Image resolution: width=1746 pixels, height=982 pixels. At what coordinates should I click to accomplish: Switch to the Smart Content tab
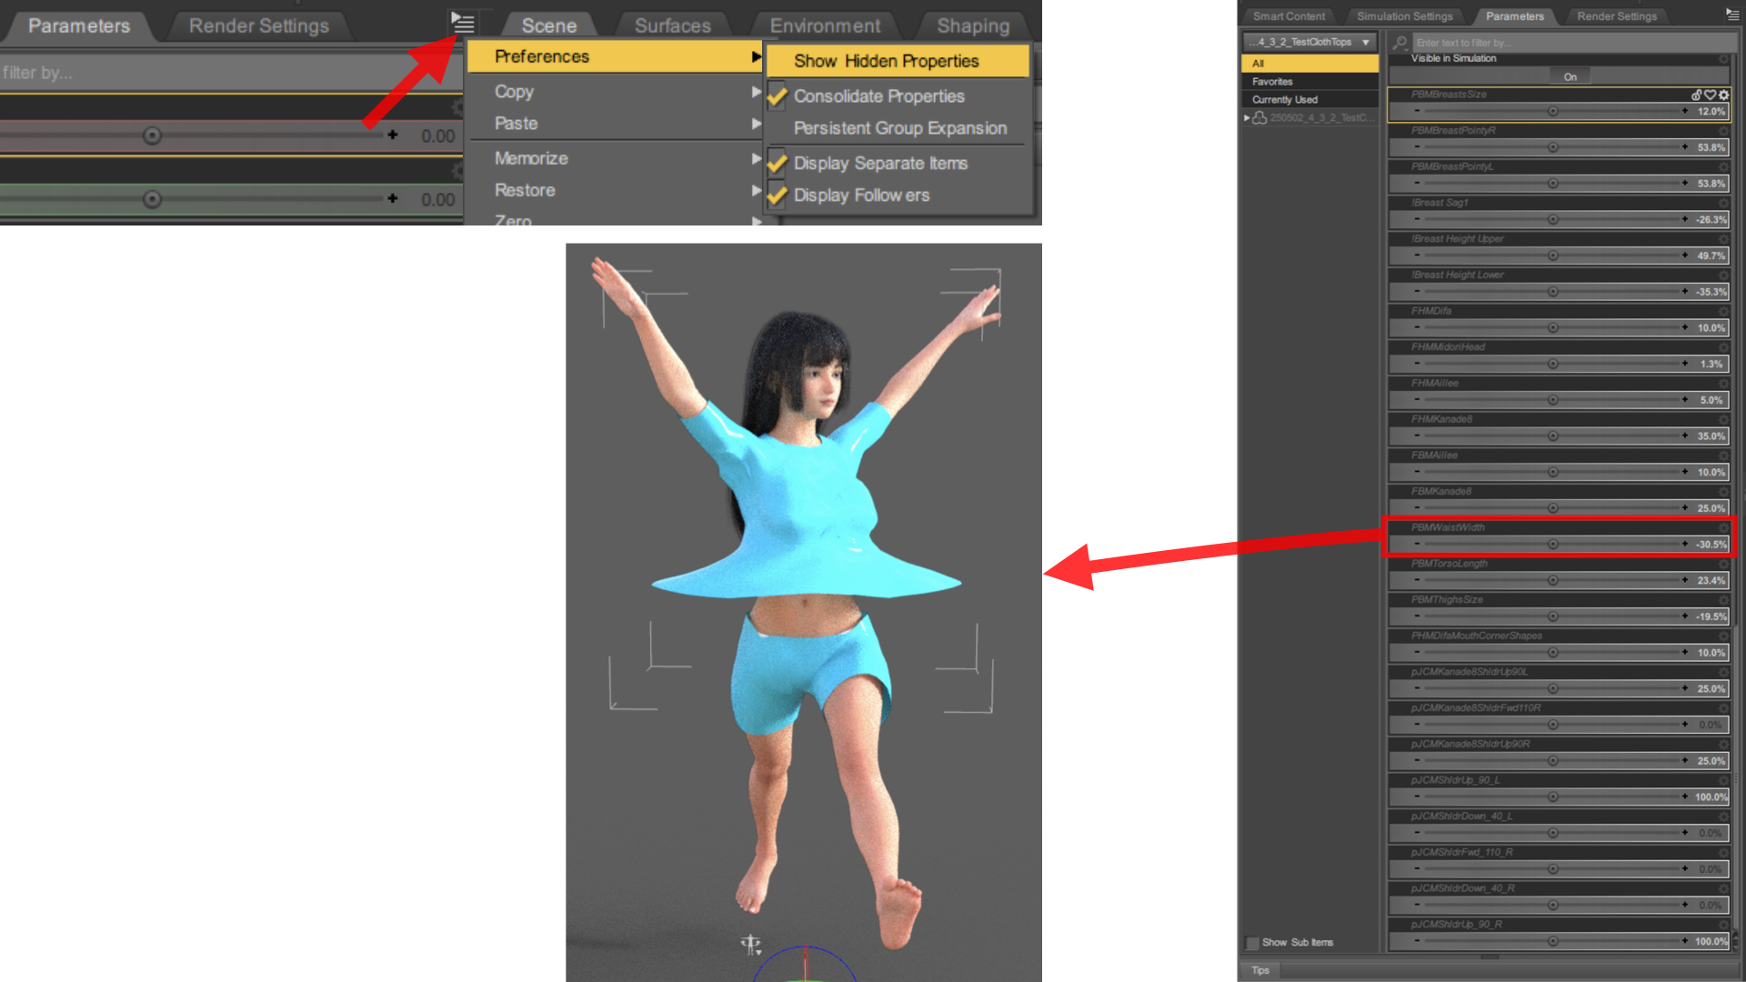[1289, 16]
